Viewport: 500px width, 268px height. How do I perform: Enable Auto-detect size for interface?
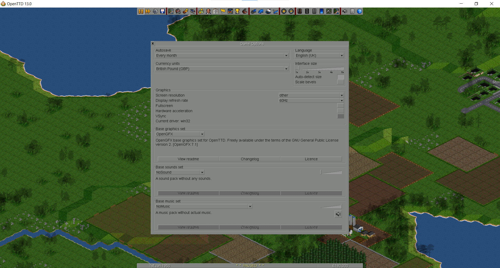pyautogui.click(x=341, y=77)
